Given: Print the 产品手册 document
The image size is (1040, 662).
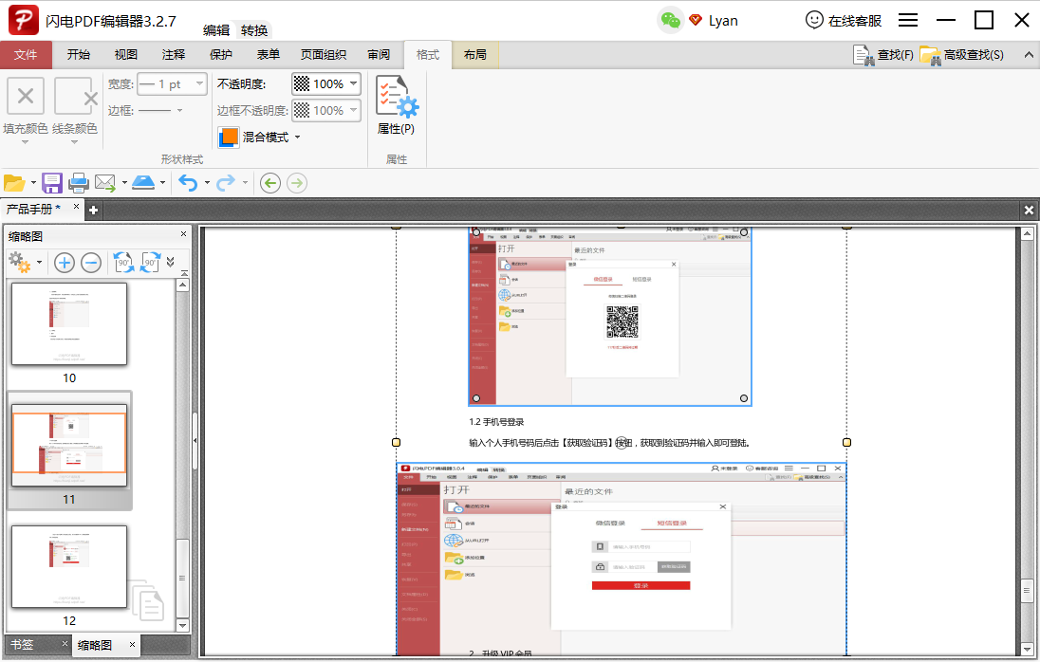Looking at the screenshot, I should click(x=77, y=182).
